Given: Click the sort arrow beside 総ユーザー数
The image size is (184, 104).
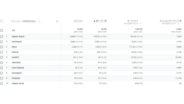Looking at the screenshot, I should point(94,21).
